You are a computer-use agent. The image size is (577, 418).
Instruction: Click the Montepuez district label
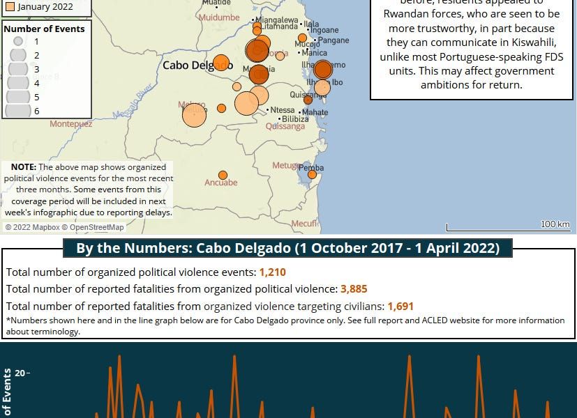click(71, 124)
